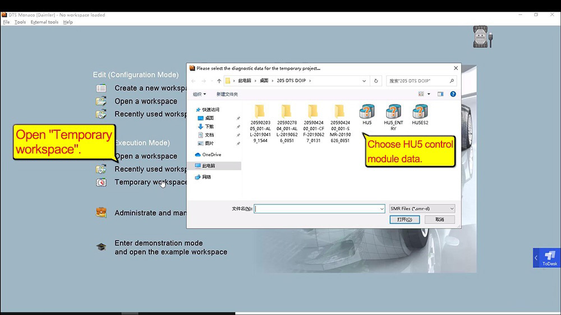Click the Open a workspace folder icon

point(101,101)
